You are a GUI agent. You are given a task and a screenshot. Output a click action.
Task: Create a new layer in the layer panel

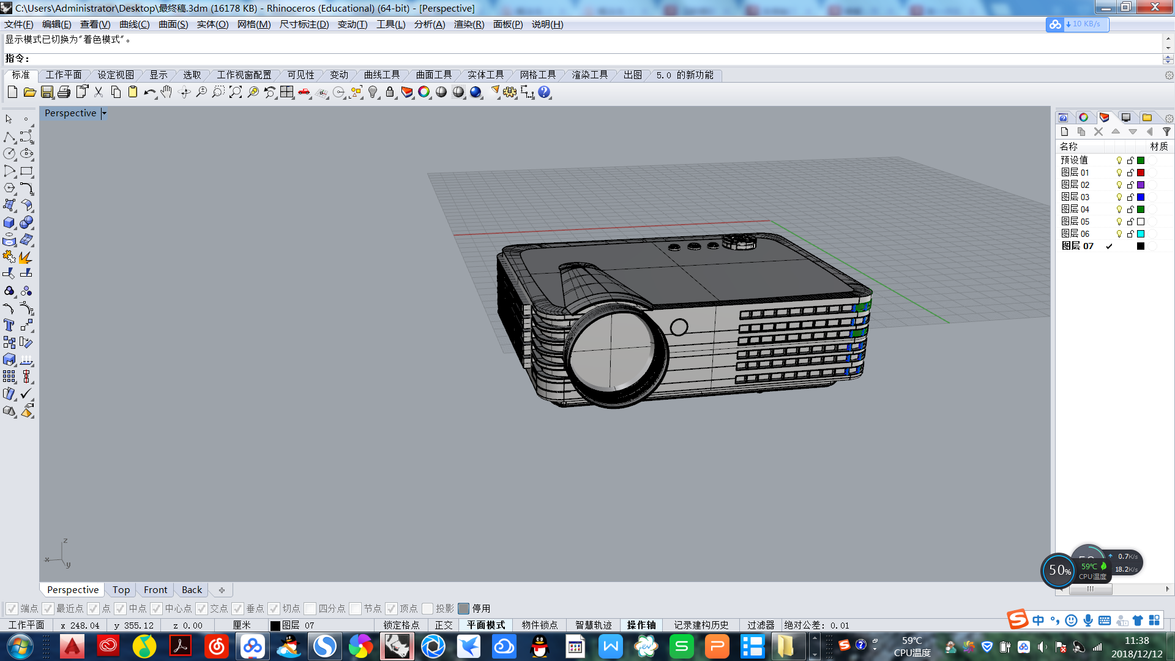pos(1064,132)
